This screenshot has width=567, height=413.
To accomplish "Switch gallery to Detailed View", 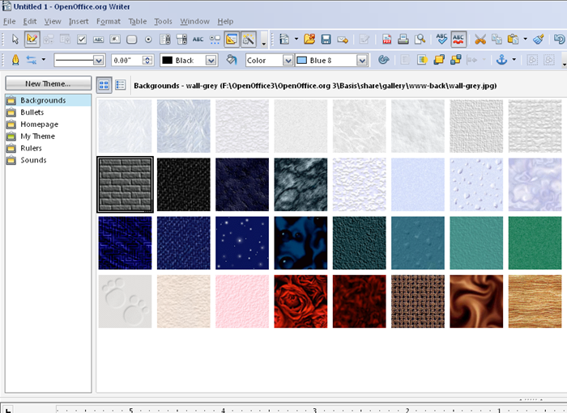I will [121, 85].
